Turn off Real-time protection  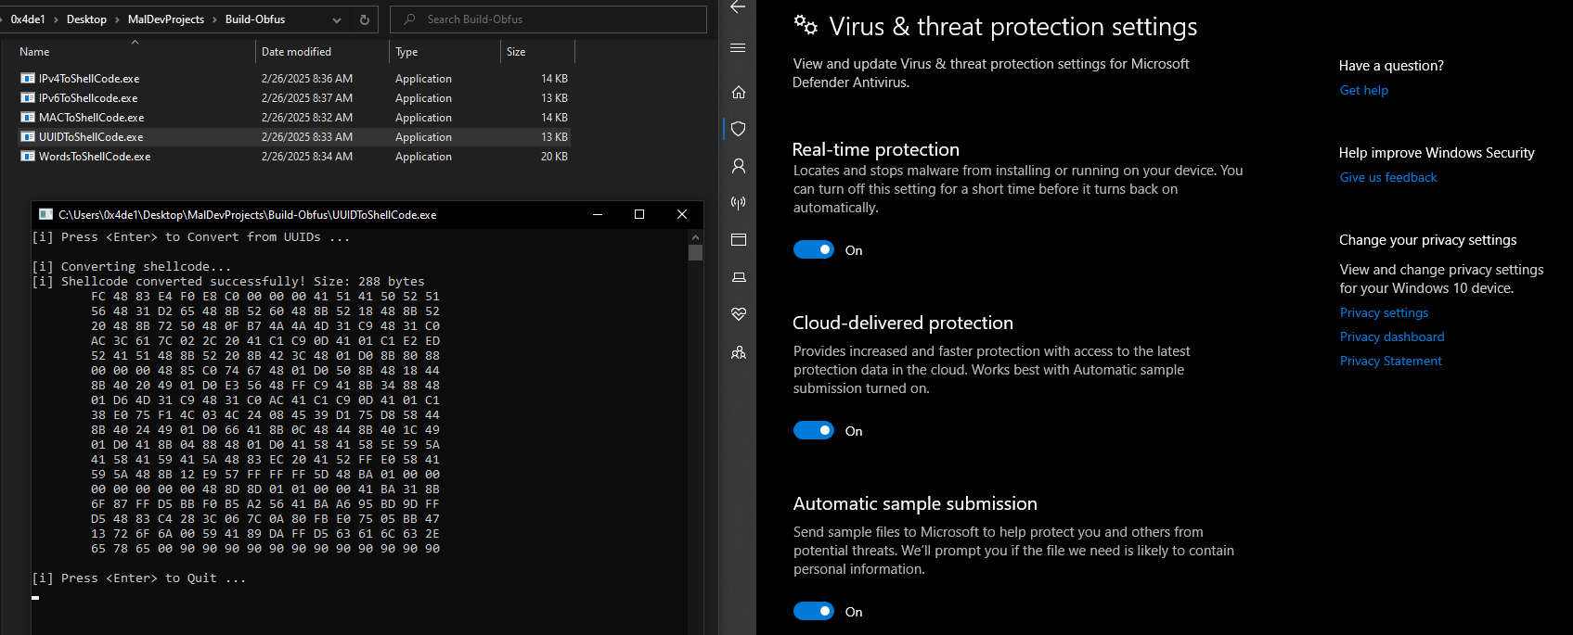[x=814, y=250]
